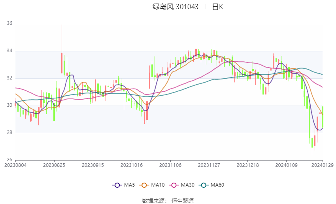336x204 pixels.
Task: Hide the MA10 line via its label
Action: tap(158, 185)
